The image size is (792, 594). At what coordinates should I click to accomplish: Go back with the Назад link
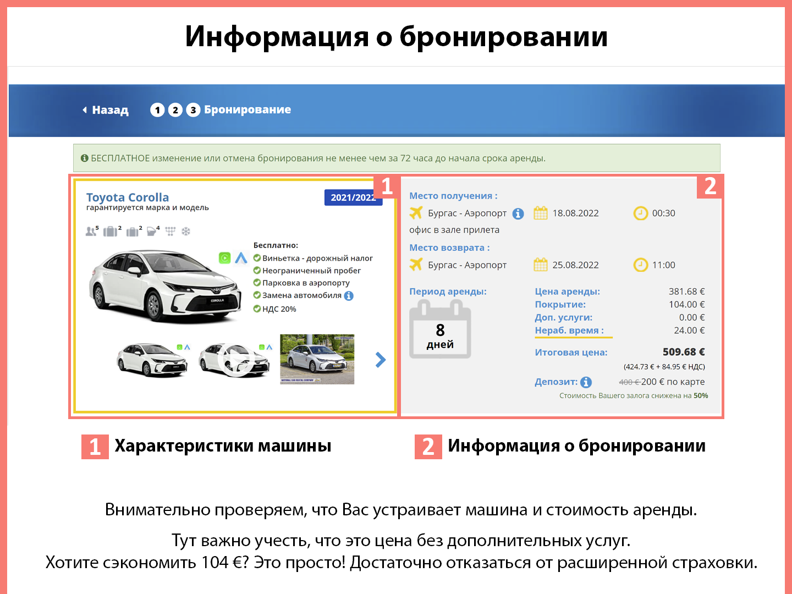[x=106, y=110]
